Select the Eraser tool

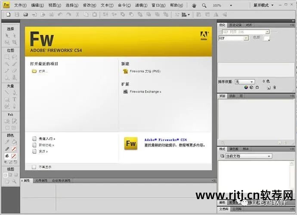point(14,71)
